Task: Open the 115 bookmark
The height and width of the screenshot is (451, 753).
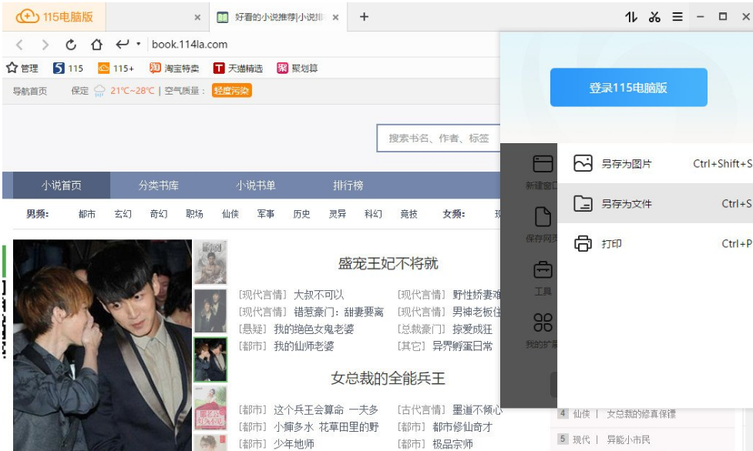Action: (x=68, y=68)
